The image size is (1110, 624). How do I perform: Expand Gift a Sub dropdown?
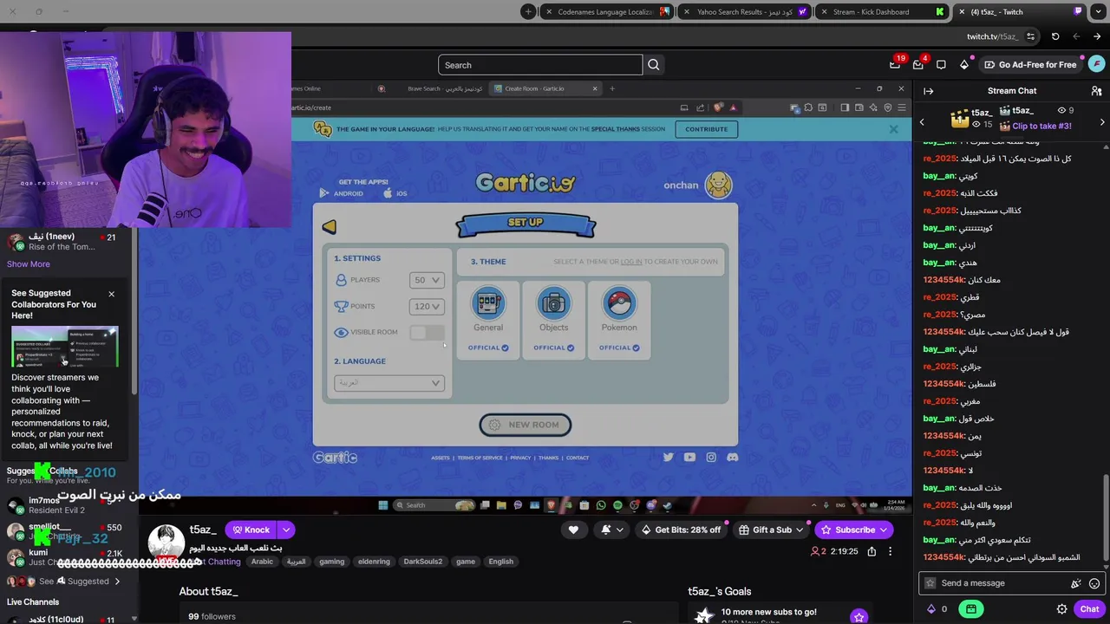coord(800,530)
